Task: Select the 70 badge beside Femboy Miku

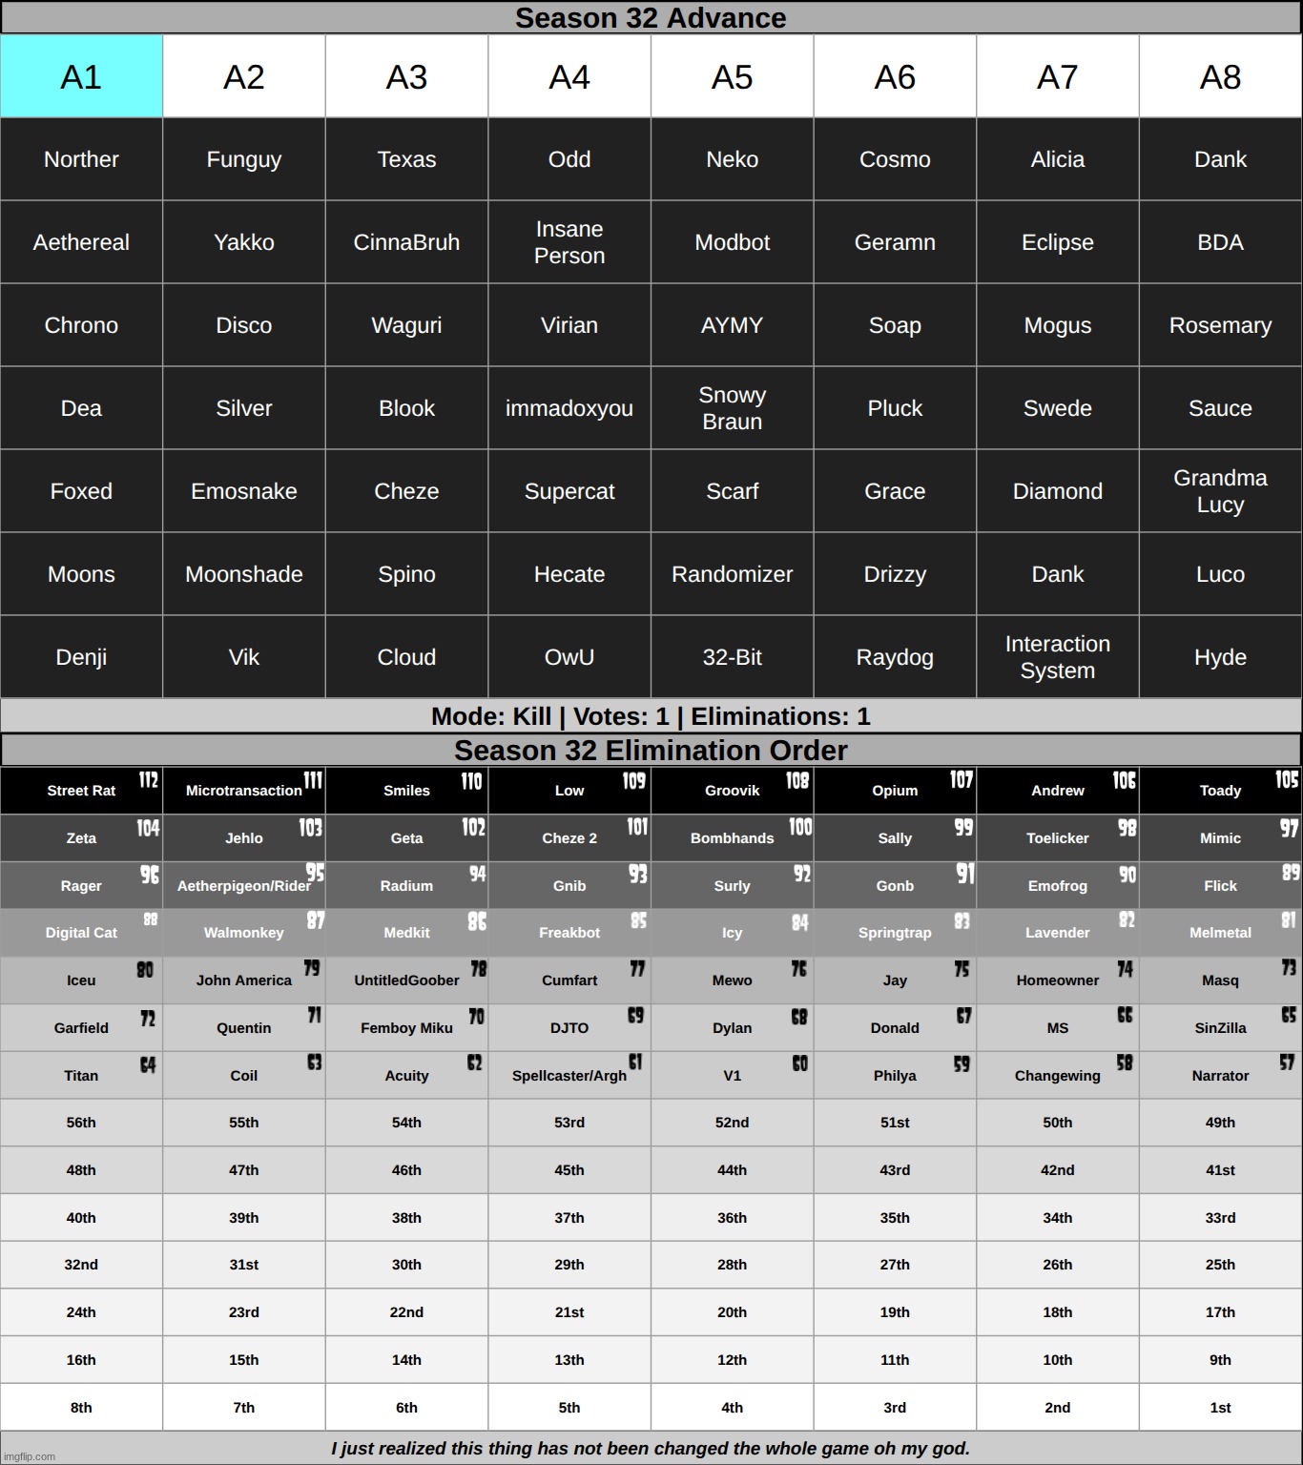Action: coord(475,1017)
